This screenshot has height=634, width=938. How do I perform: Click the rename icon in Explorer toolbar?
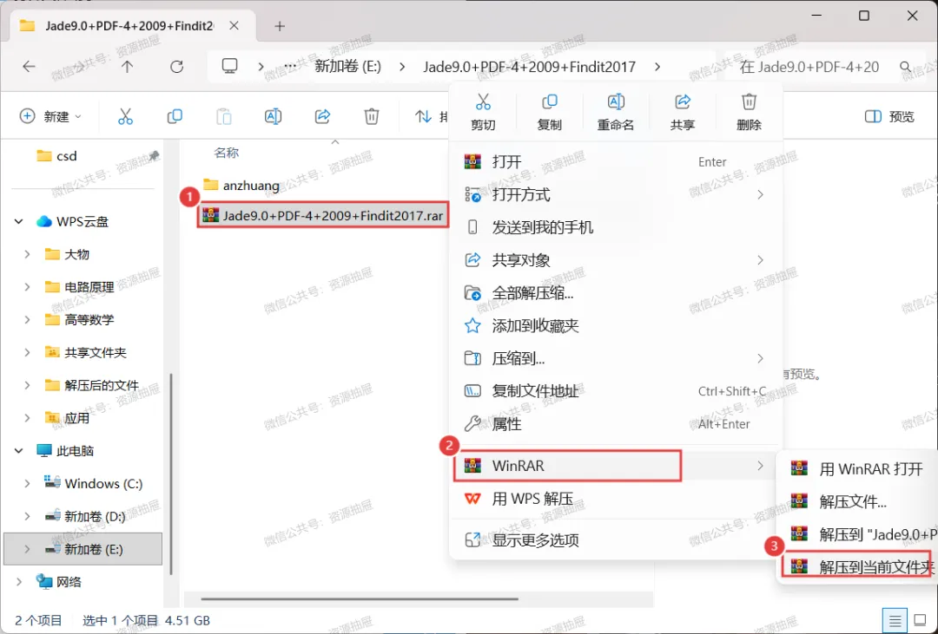tap(273, 116)
